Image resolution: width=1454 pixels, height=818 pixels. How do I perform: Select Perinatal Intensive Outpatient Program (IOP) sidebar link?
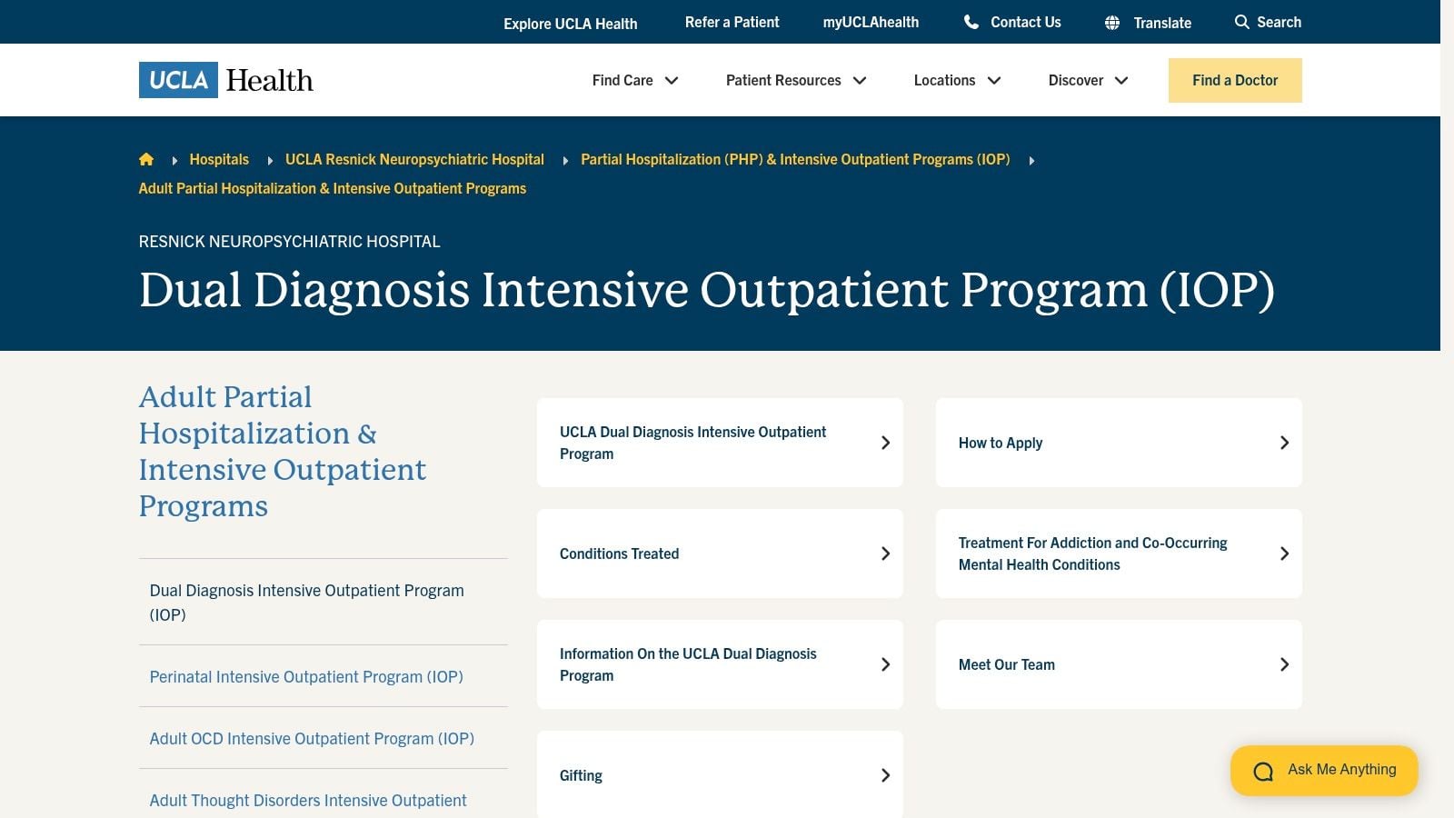pyautogui.click(x=306, y=677)
